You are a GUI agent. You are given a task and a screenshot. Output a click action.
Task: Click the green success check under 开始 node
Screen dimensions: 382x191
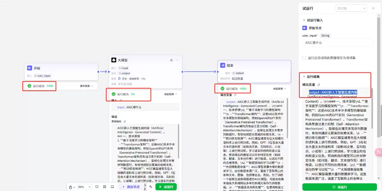click(x=29, y=86)
